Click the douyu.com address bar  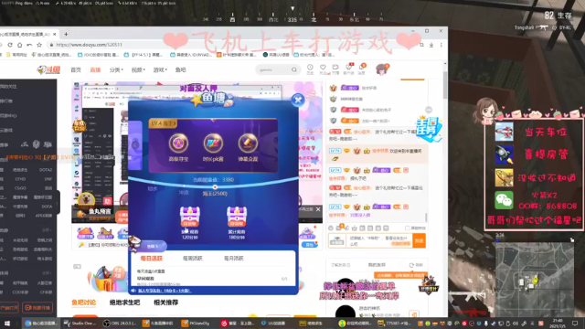231,45
